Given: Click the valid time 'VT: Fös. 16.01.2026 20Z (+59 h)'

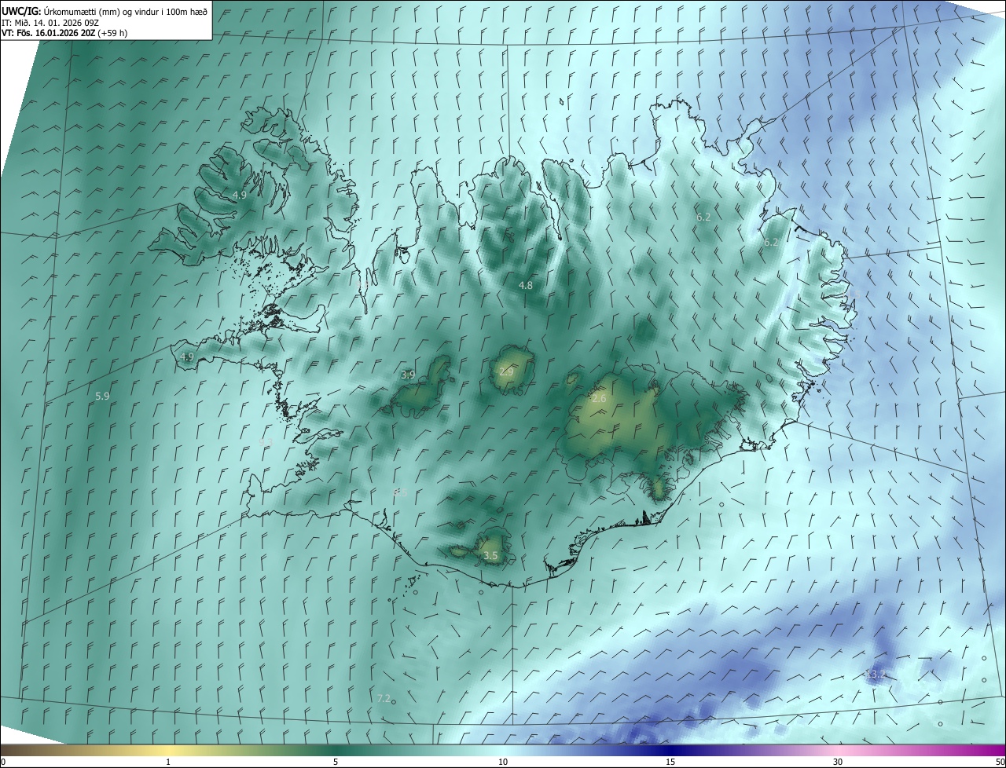Looking at the screenshot, I should click(64, 33).
